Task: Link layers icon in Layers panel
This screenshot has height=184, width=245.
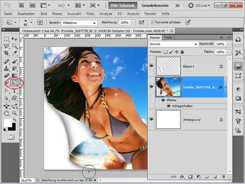Action: [x=173, y=177]
